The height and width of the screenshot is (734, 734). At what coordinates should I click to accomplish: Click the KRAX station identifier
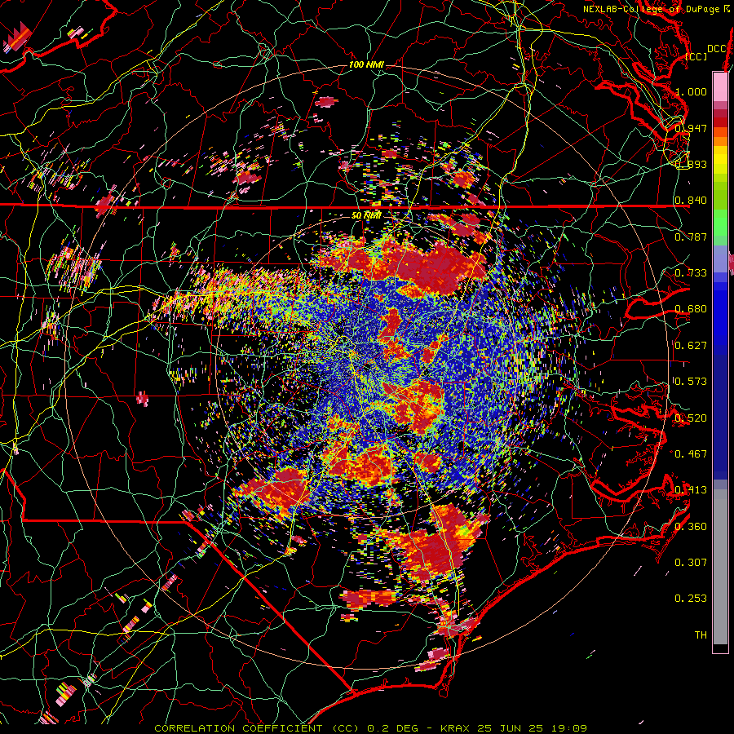pos(454,728)
